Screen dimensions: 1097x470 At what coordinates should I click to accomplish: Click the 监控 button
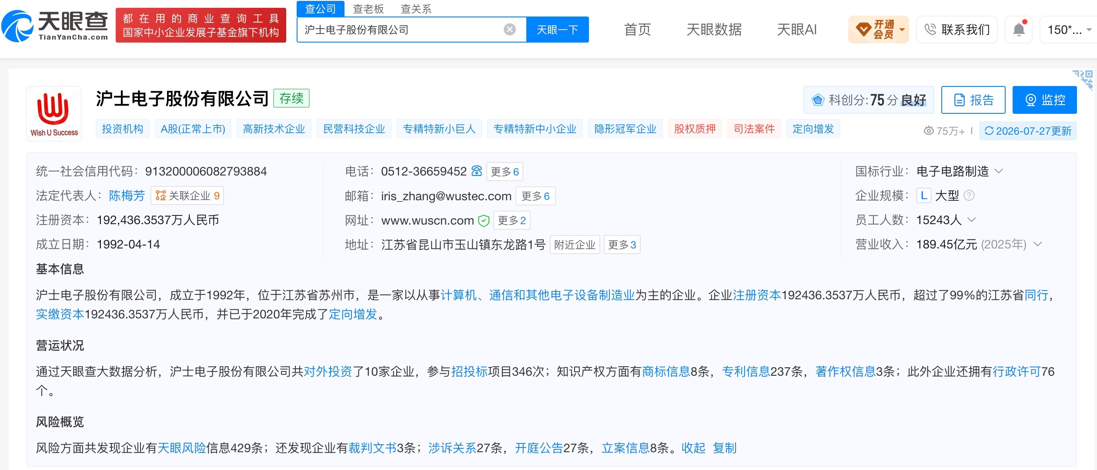click(x=1045, y=100)
